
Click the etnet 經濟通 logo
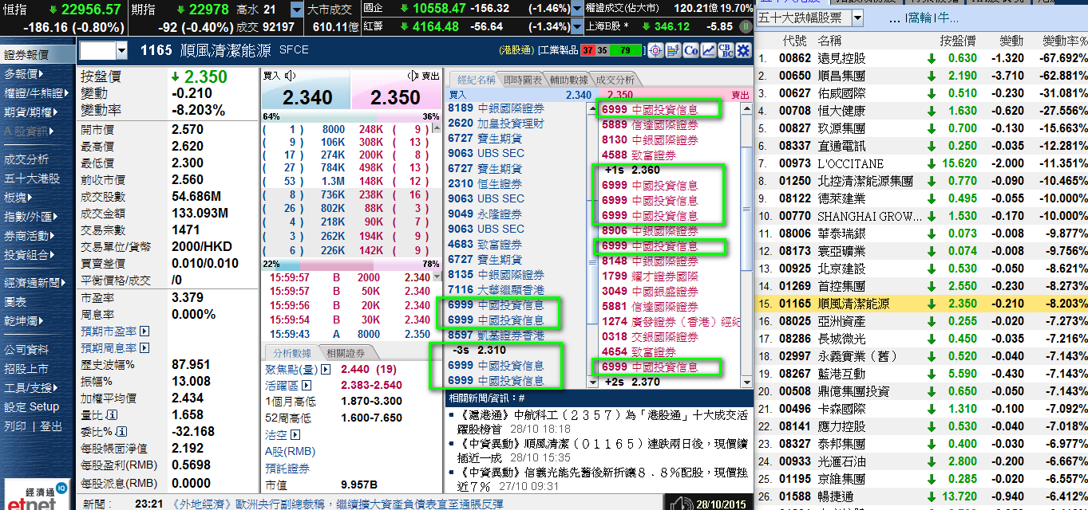tap(36, 494)
